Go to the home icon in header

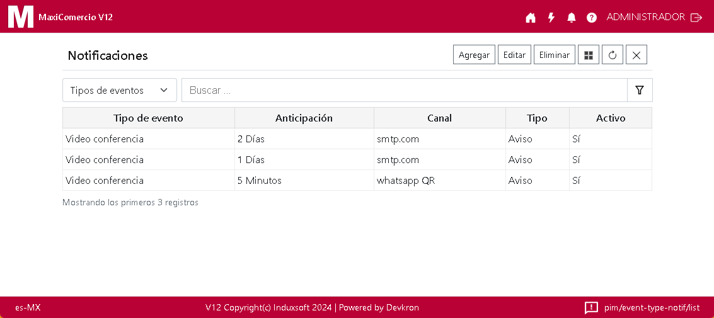(531, 18)
